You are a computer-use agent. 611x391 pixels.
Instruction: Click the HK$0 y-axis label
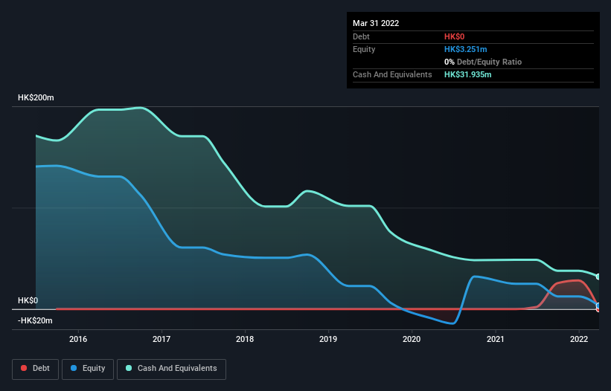[28, 300]
